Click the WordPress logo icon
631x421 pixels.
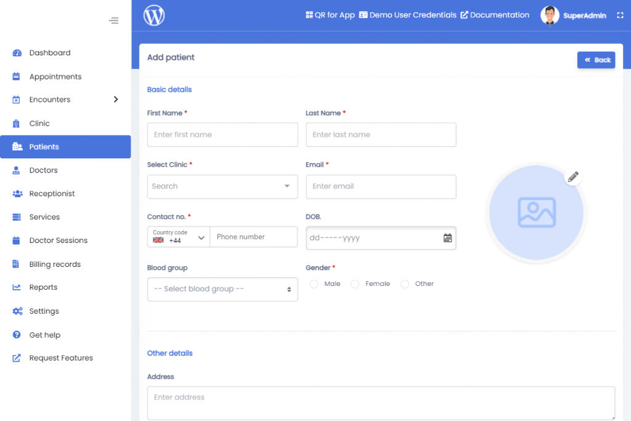click(x=153, y=15)
